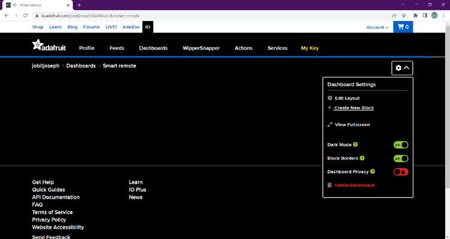Click Edit Layout in Dashboard Settings
The height and width of the screenshot is (239, 450).
[x=347, y=98]
